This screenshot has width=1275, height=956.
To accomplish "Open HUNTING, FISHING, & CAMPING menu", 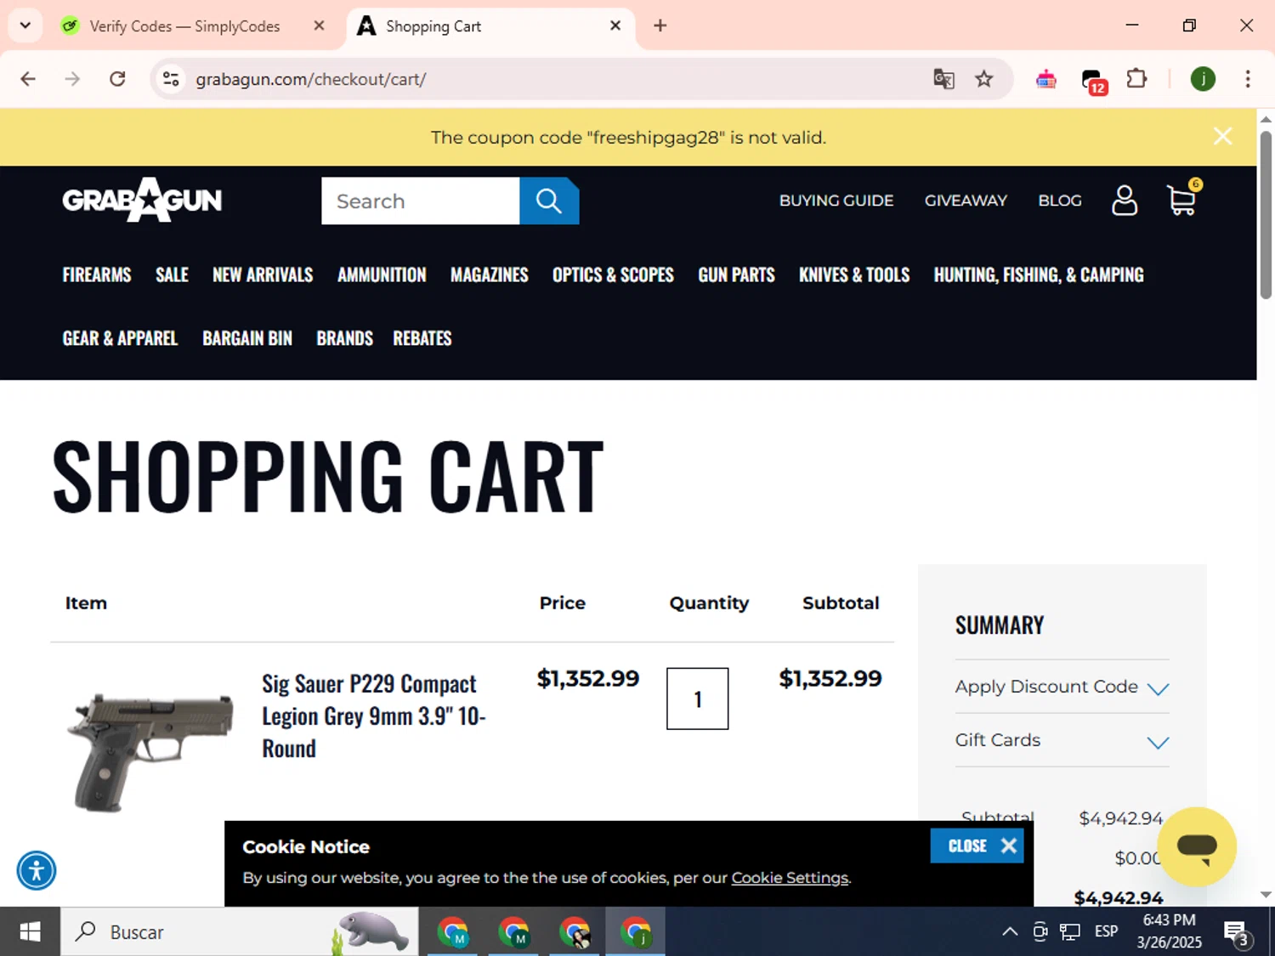I will [x=1039, y=274].
